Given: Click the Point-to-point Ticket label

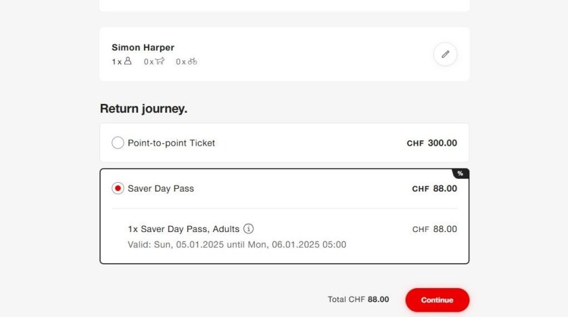Looking at the screenshot, I should coord(171,143).
